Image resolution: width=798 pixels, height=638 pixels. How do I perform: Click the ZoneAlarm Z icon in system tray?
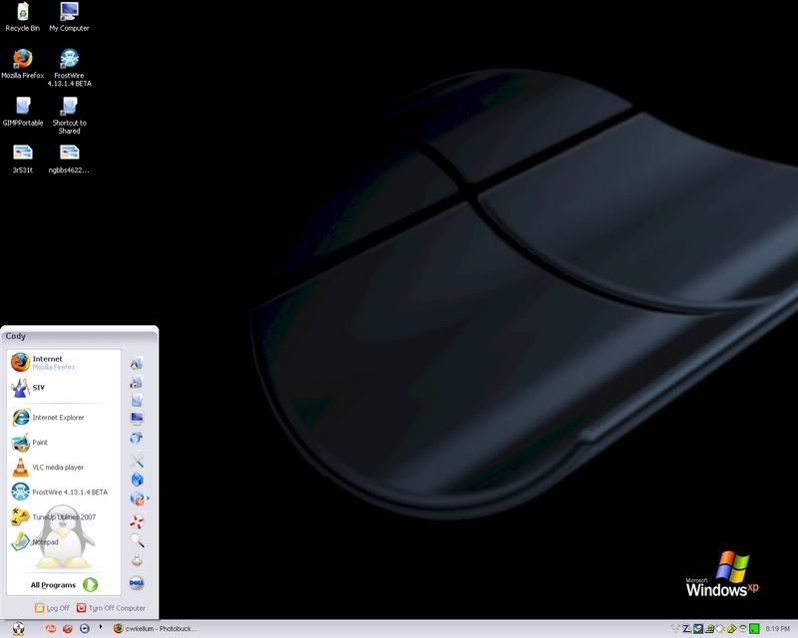click(x=687, y=629)
